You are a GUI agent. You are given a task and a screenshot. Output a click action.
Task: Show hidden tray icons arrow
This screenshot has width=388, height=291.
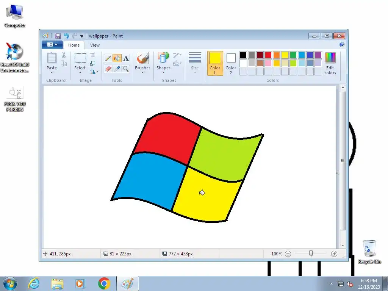coord(331,284)
